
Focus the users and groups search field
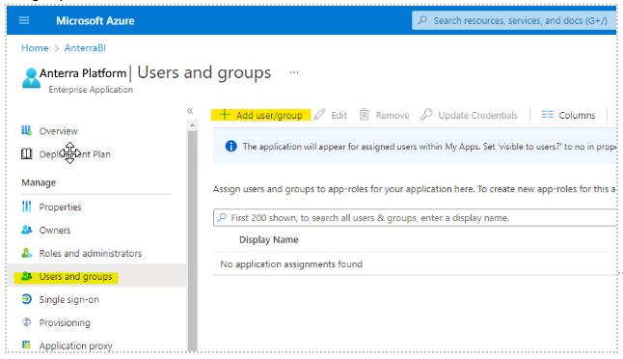click(x=415, y=218)
